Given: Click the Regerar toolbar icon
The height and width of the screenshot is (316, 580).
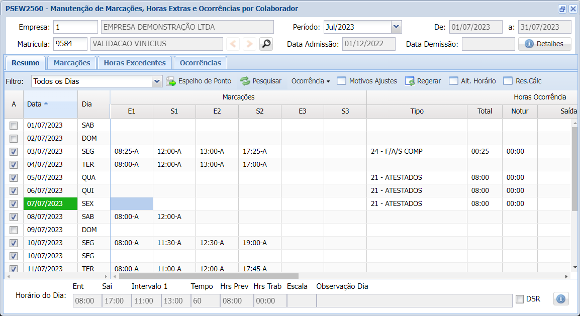Looking at the screenshot, I should click(x=410, y=81).
